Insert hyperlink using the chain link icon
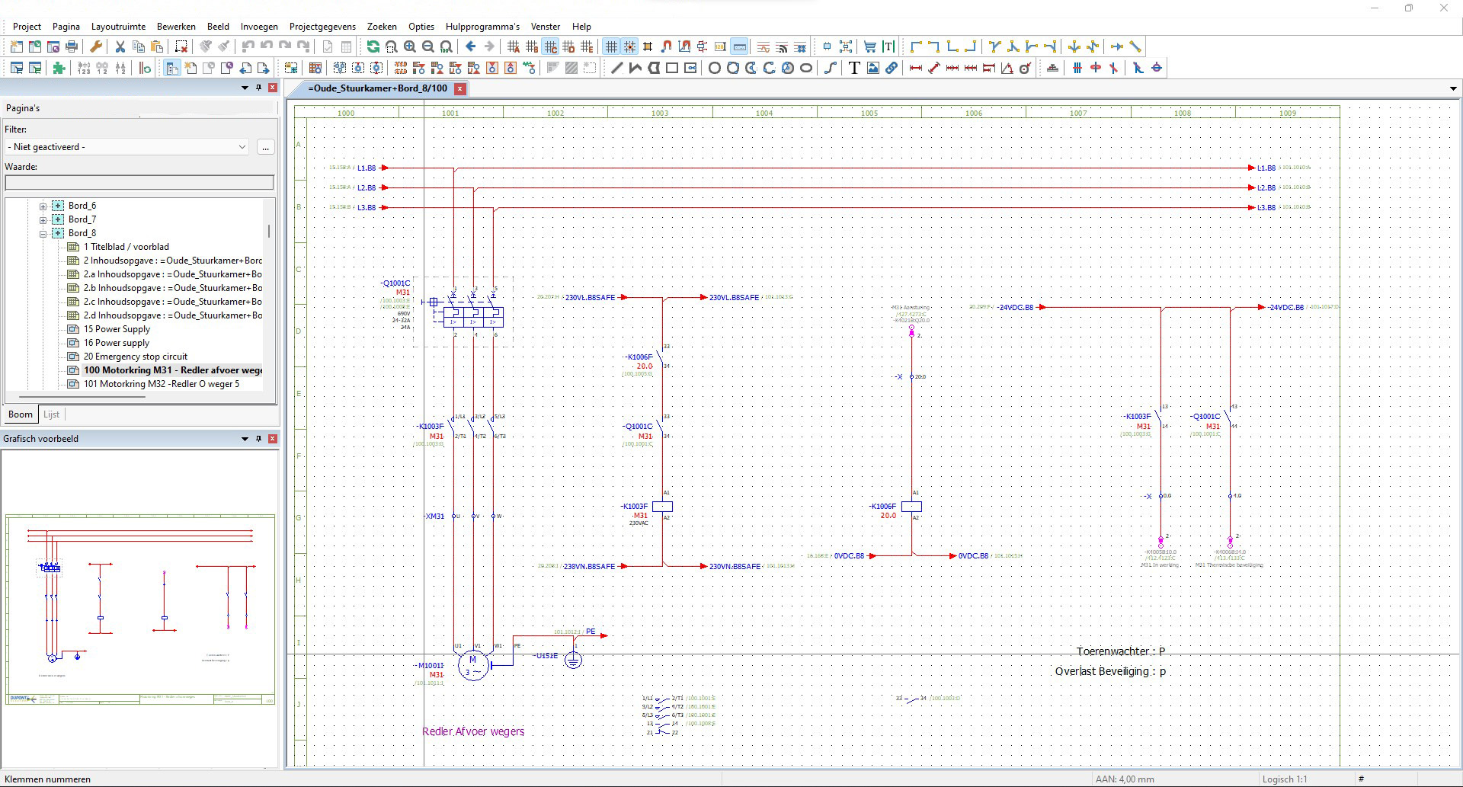Image resolution: width=1463 pixels, height=787 pixels. (891, 68)
